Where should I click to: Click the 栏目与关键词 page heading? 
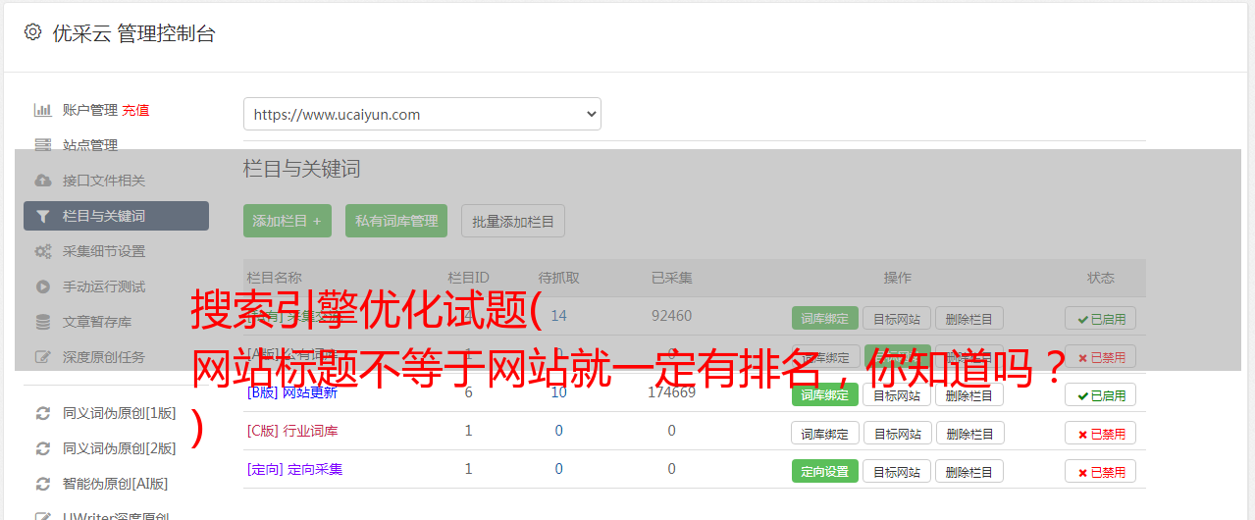[x=301, y=169]
